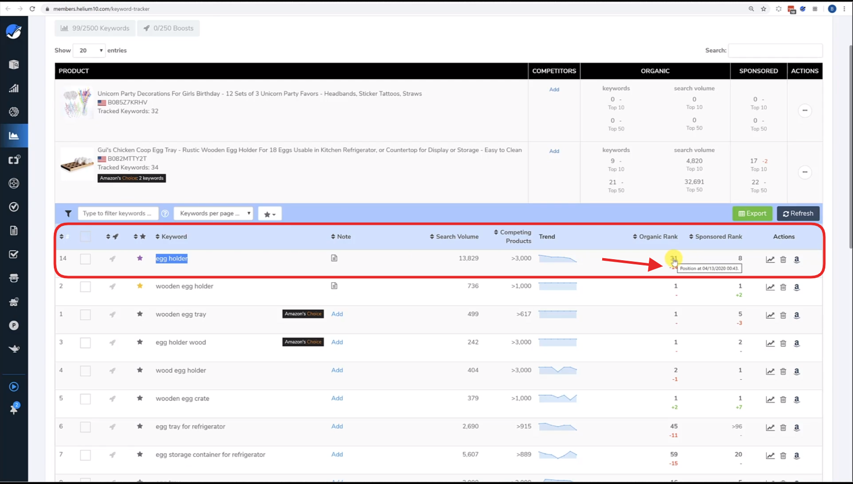
Task: Click the Type to filter keywords field
Action: coord(117,213)
